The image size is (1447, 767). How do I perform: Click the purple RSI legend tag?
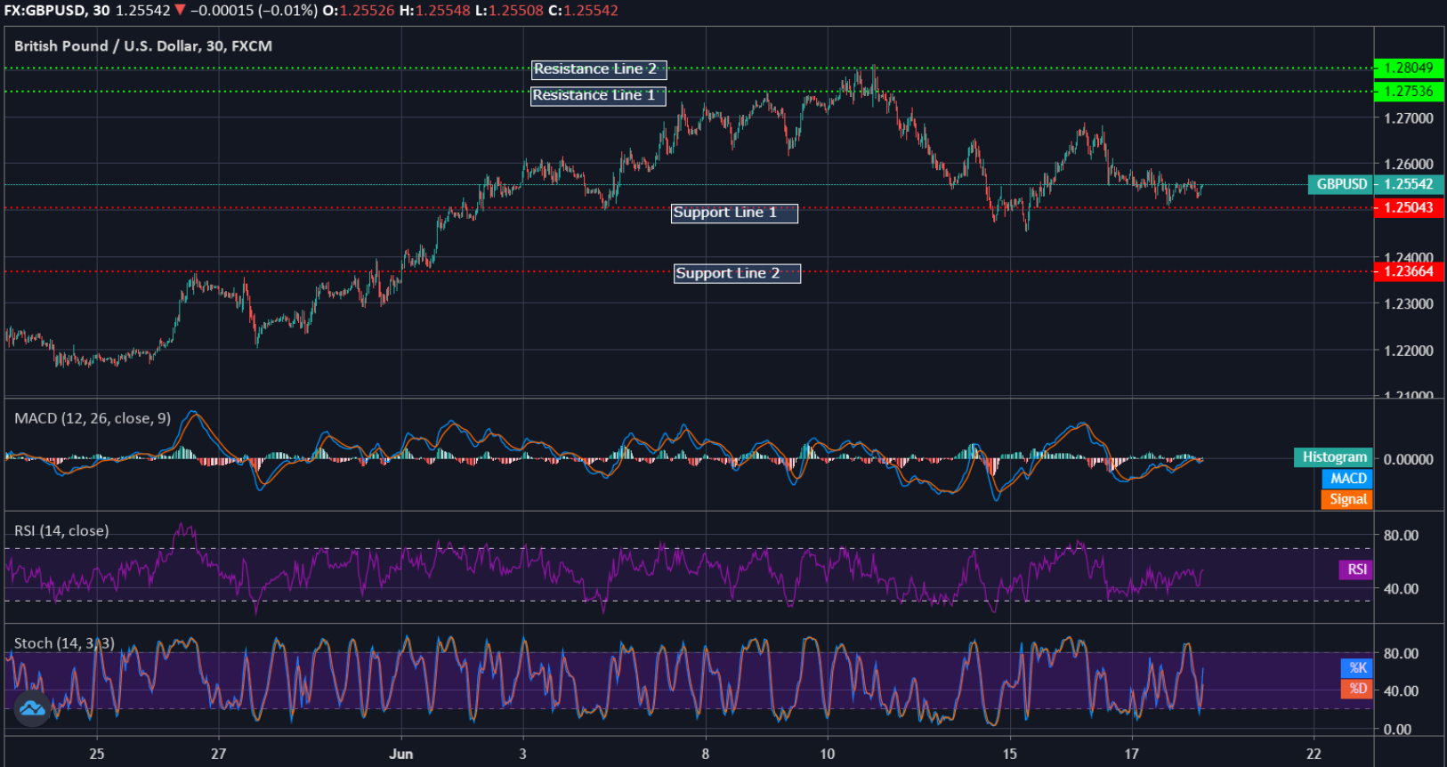point(1356,569)
